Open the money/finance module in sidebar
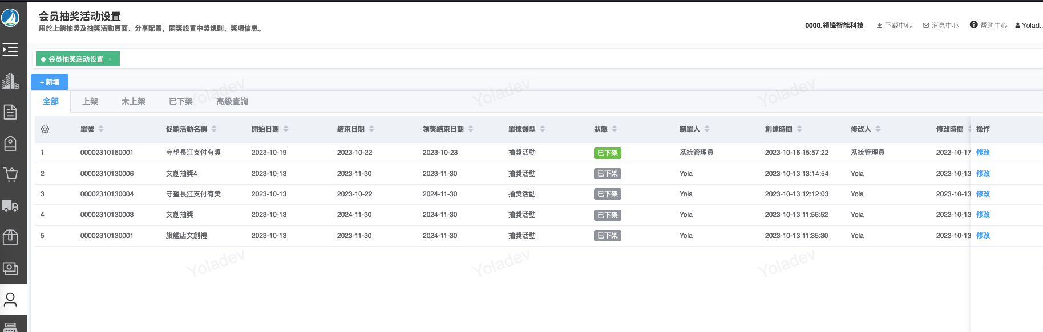This screenshot has height=332, width=1043. [10, 268]
